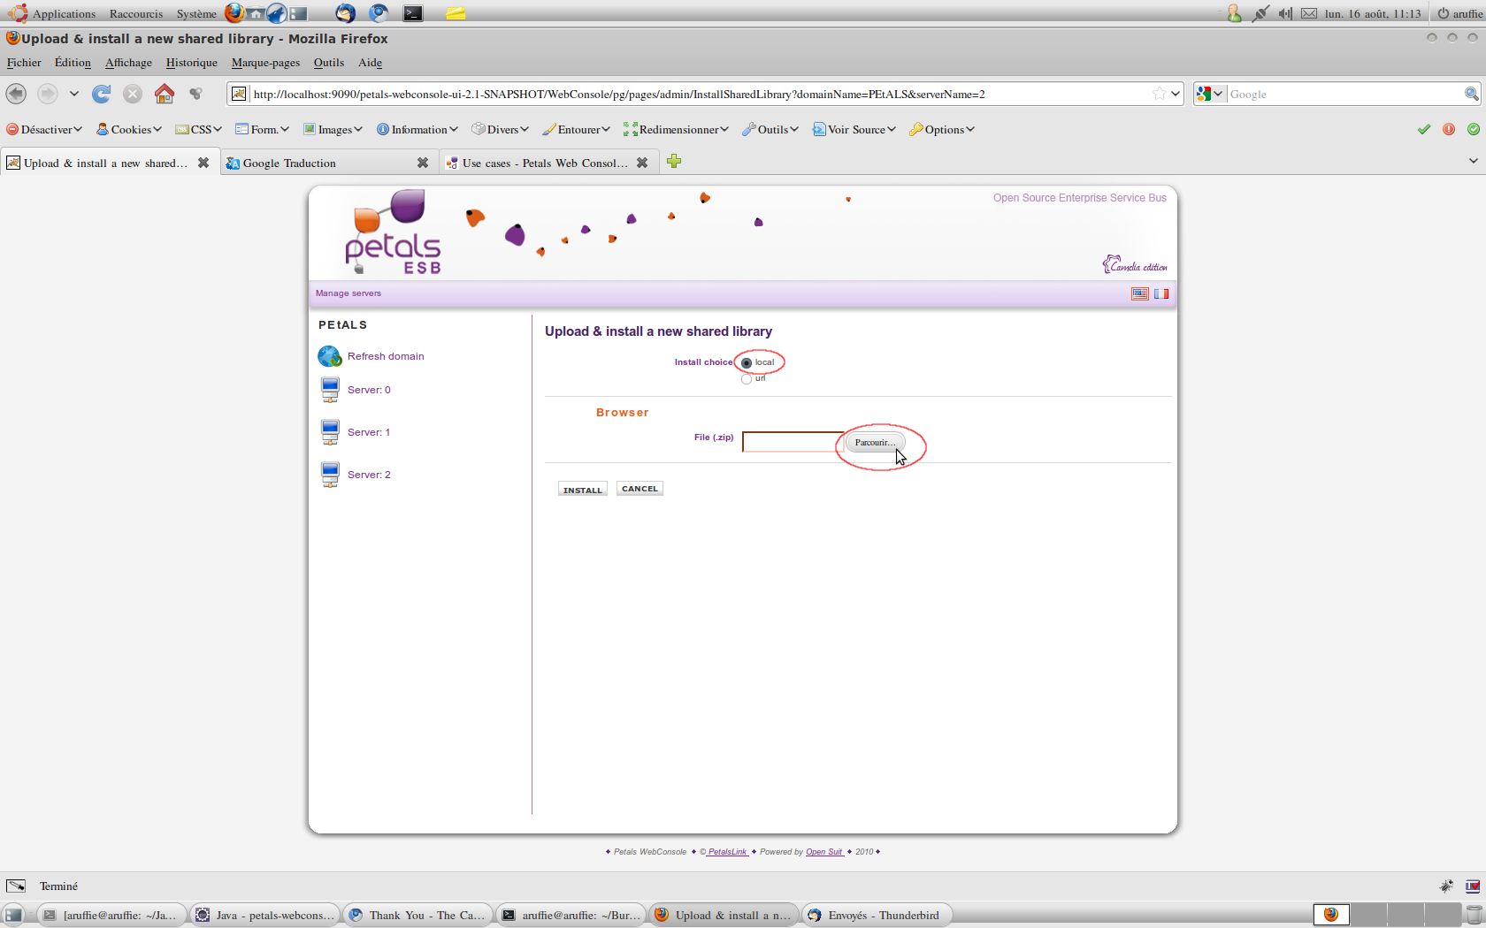Viewport: 1486px width, 928px height.
Task: Click the Firefox home button icon
Action: coord(165,94)
